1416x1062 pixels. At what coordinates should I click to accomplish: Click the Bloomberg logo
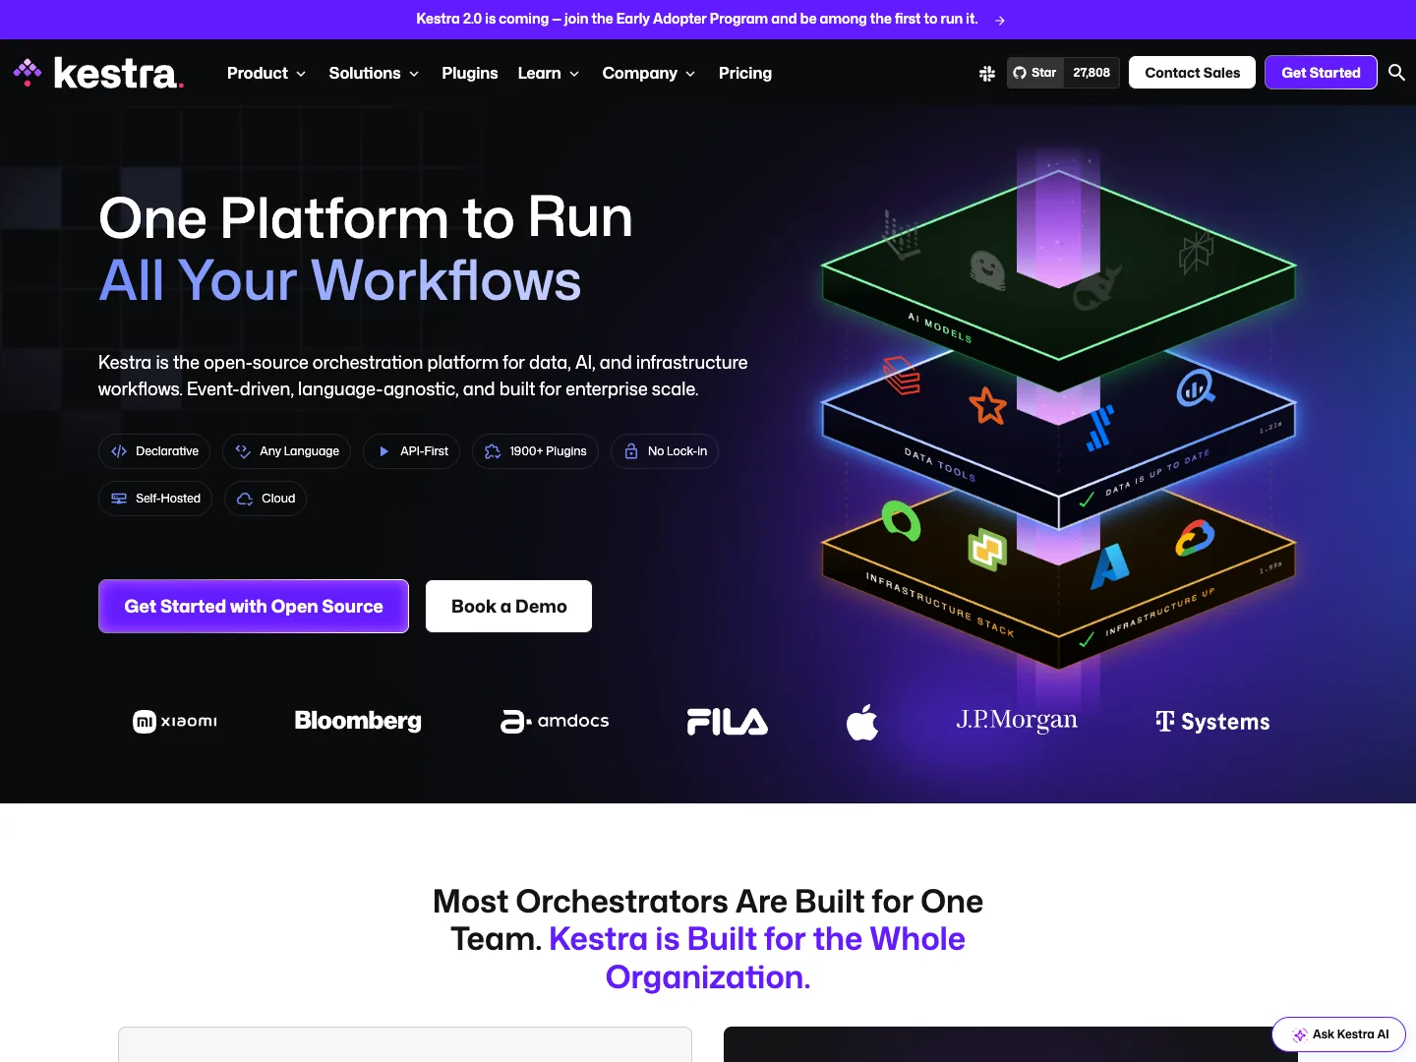(358, 721)
